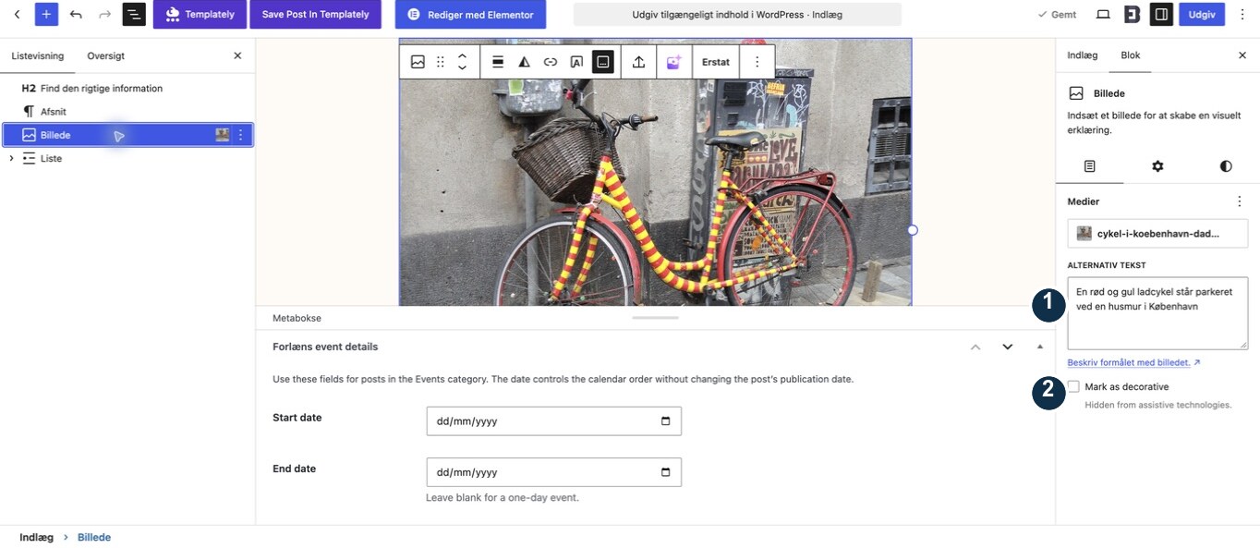Switch to the Indlæg sidebar tab
The height and width of the screenshot is (548, 1260).
[x=1083, y=55]
